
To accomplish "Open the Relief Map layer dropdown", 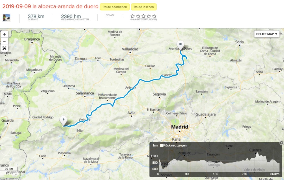I will point(267,34).
